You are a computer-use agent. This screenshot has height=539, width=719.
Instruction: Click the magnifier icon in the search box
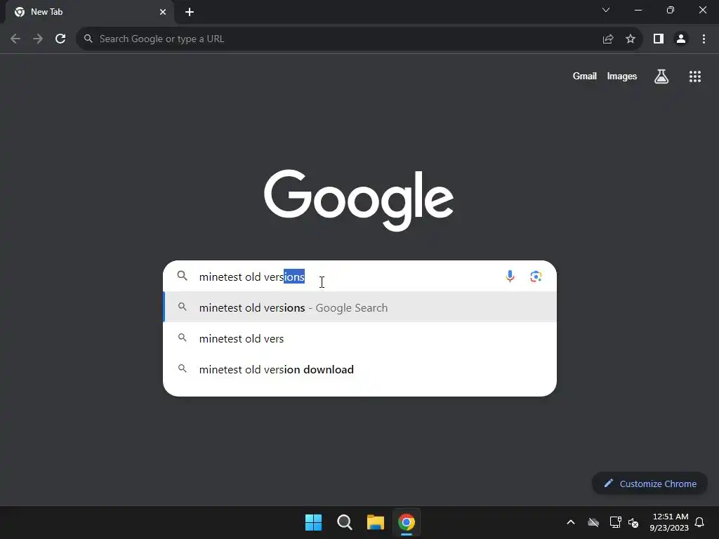pyautogui.click(x=183, y=276)
